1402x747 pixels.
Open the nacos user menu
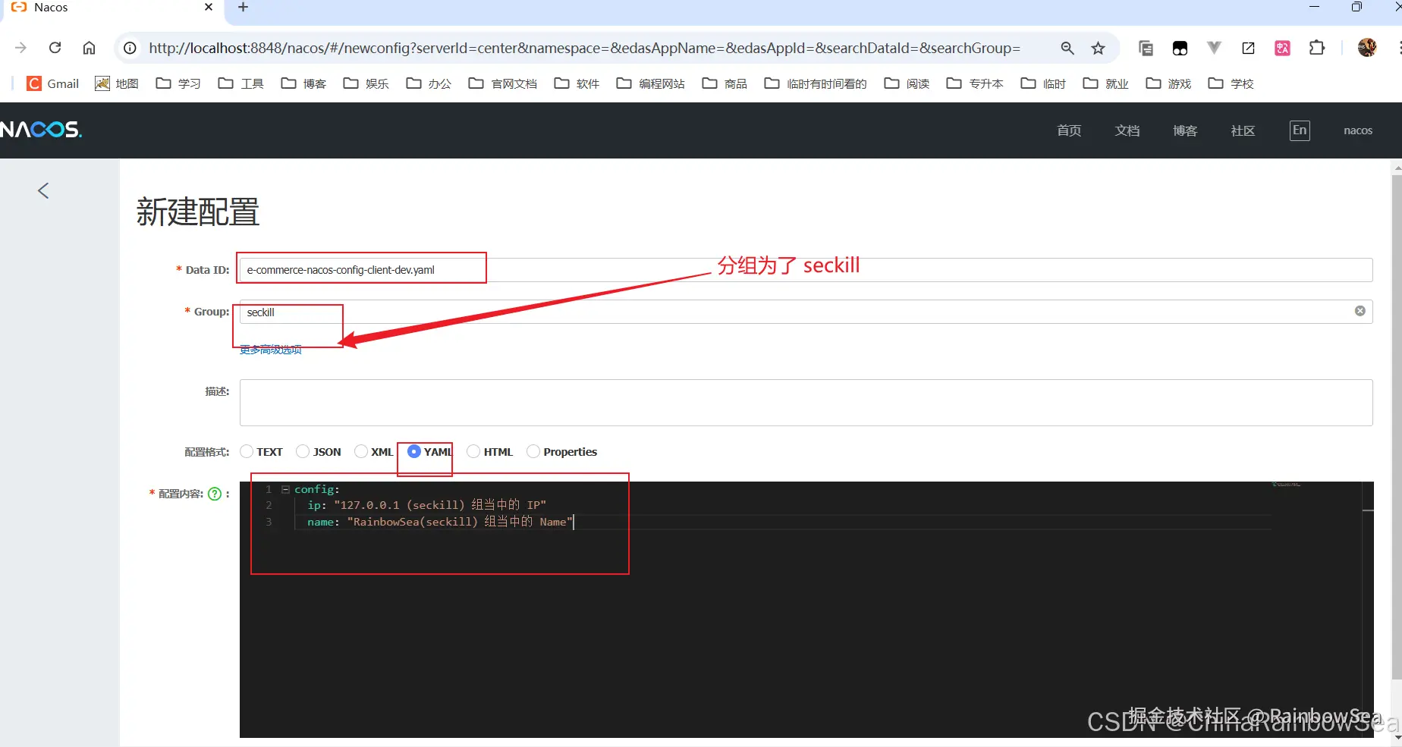[x=1358, y=130]
